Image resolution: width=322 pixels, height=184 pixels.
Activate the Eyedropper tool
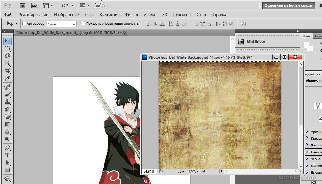coord(7,79)
